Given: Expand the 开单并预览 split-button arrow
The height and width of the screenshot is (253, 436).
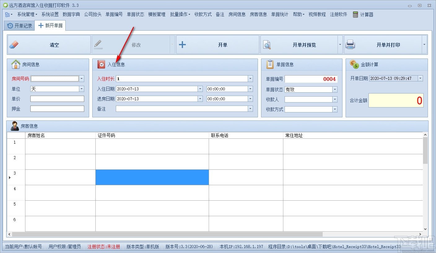Looking at the screenshot, I should click(x=340, y=45).
